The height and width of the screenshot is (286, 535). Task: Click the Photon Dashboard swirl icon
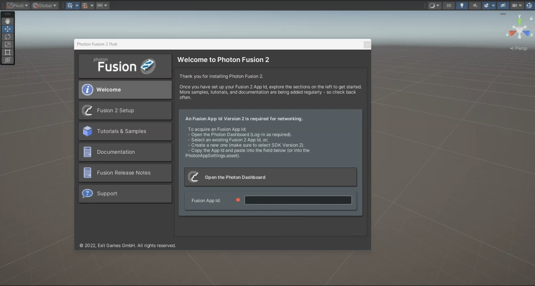click(x=193, y=177)
